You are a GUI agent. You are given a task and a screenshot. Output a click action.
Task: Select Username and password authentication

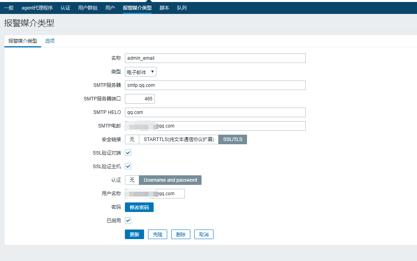(x=170, y=180)
